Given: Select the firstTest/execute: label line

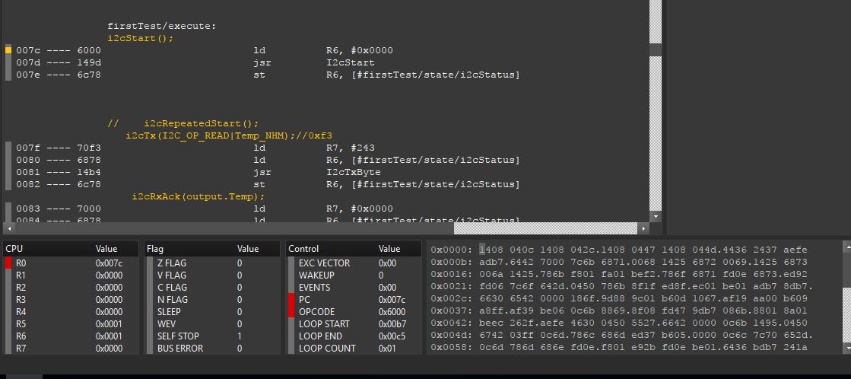Looking at the screenshot, I should tap(162, 26).
